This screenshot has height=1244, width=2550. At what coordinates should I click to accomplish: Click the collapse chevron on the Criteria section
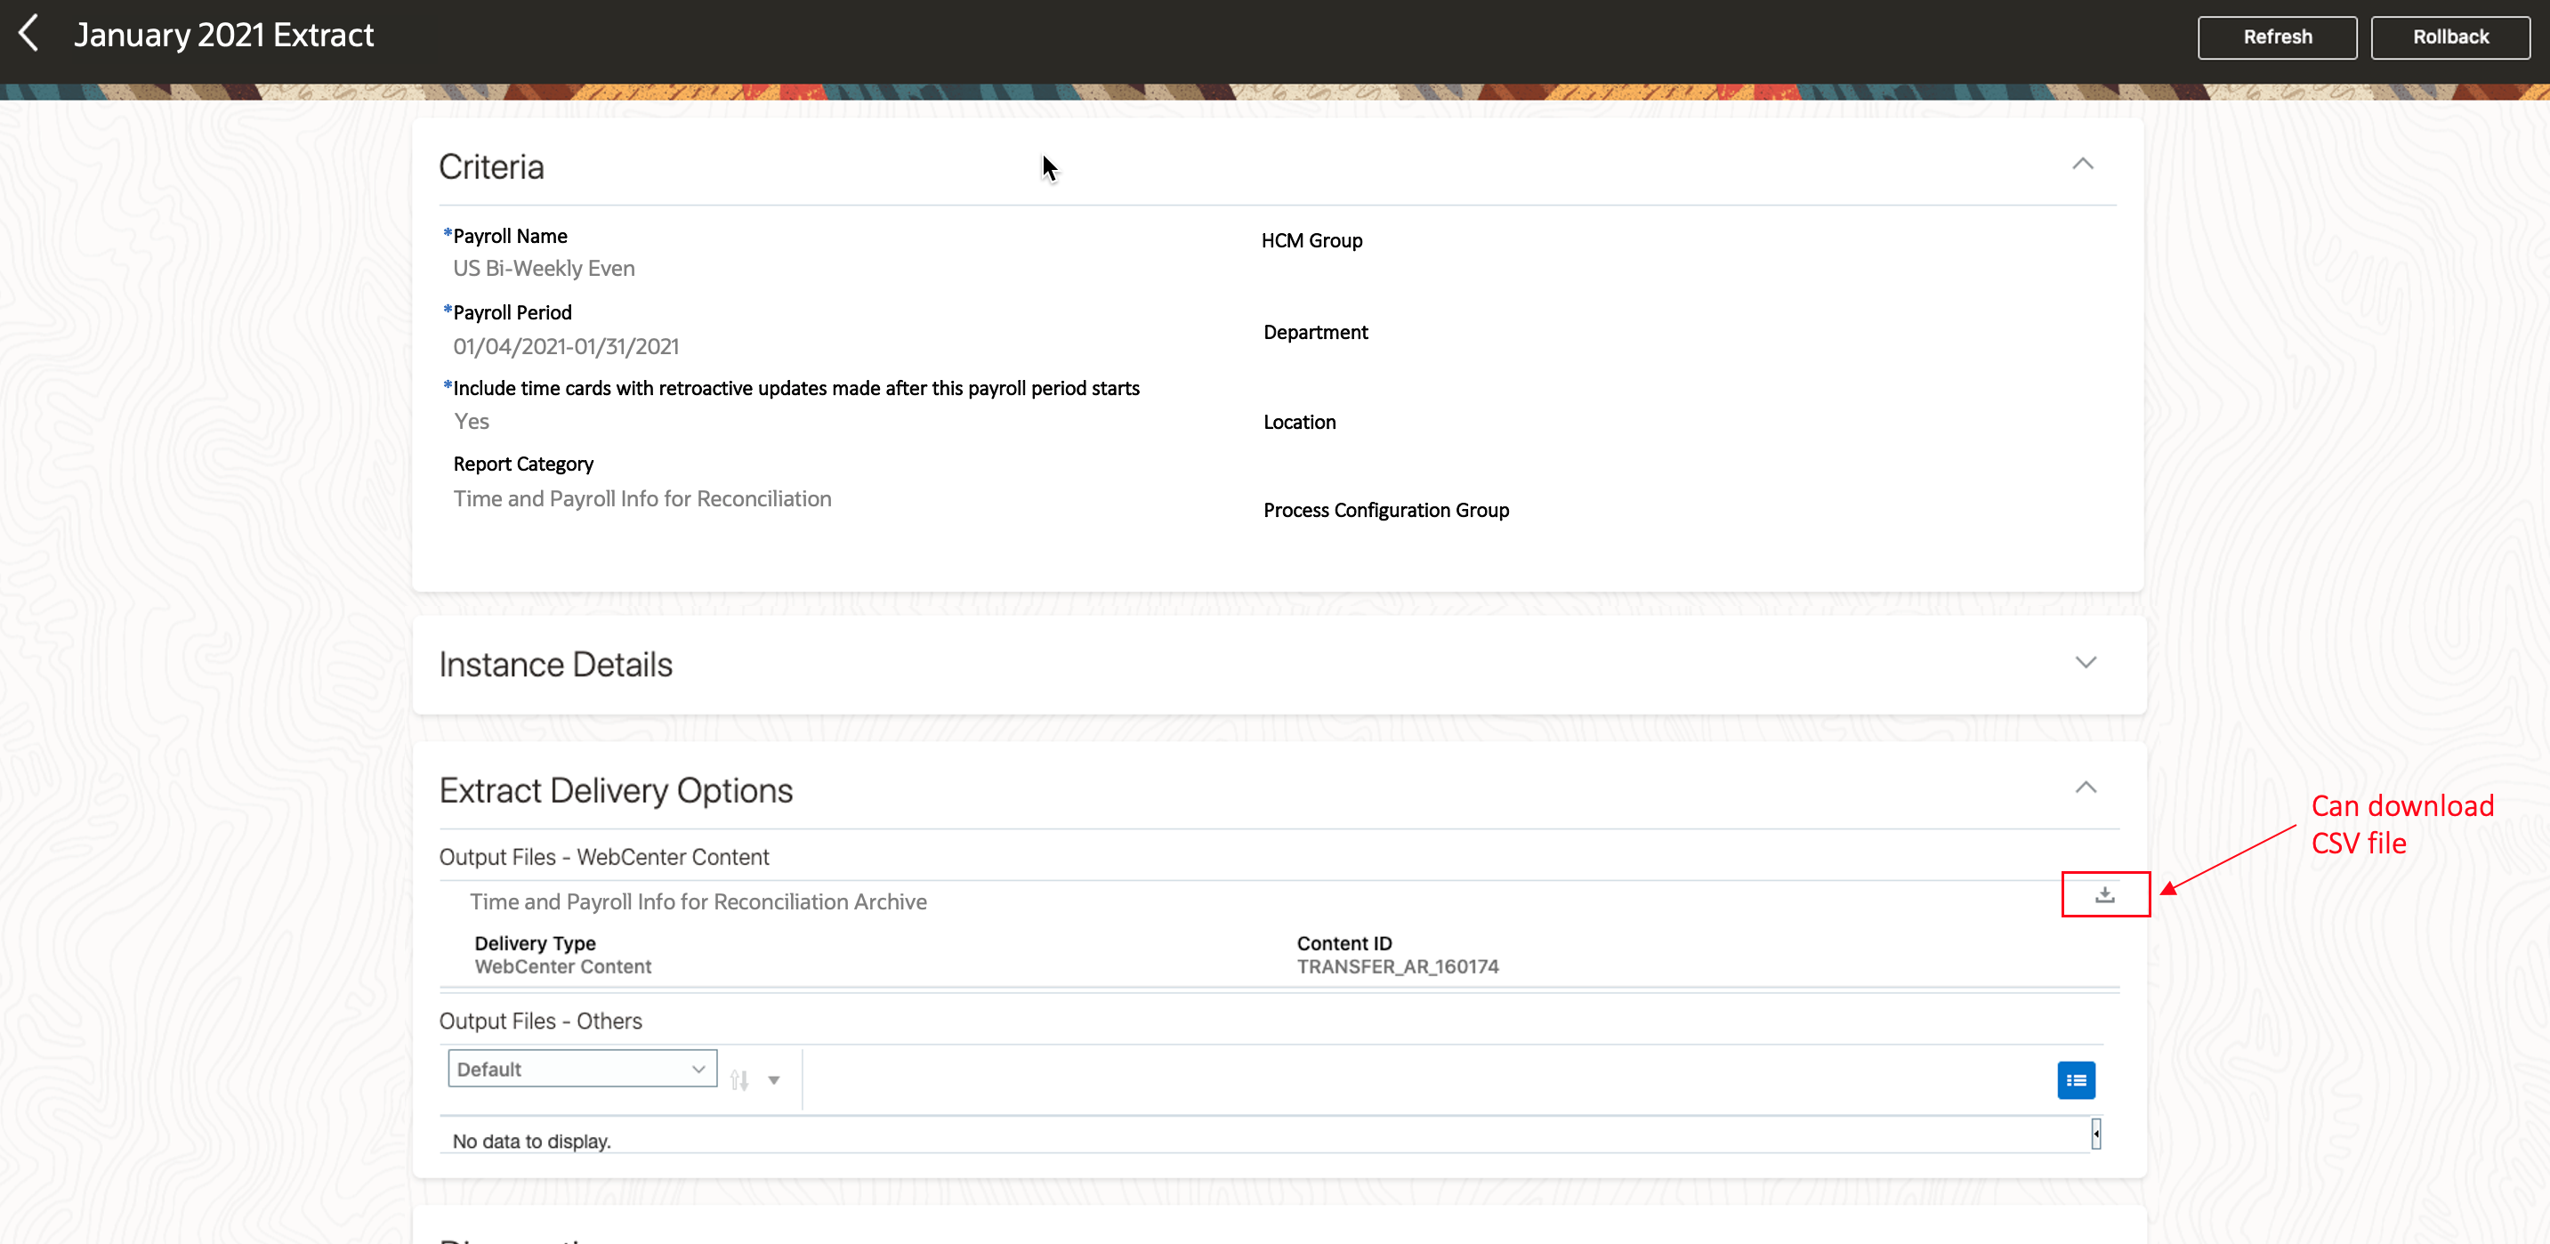click(2085, 164)
